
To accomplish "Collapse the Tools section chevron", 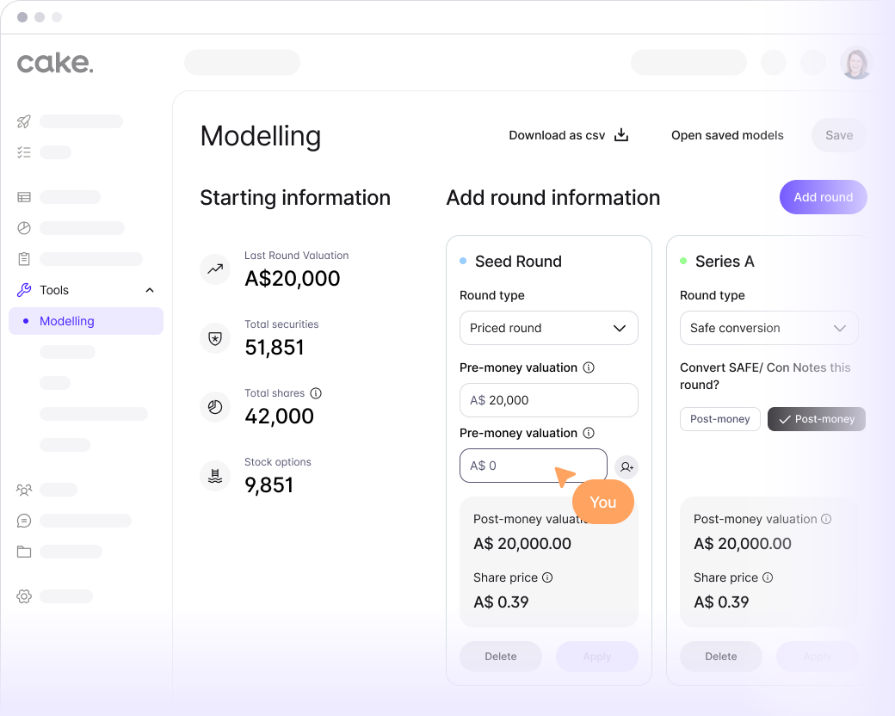I will point(149,290).
